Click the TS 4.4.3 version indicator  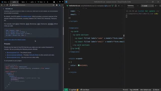click(x=125, y=90)
